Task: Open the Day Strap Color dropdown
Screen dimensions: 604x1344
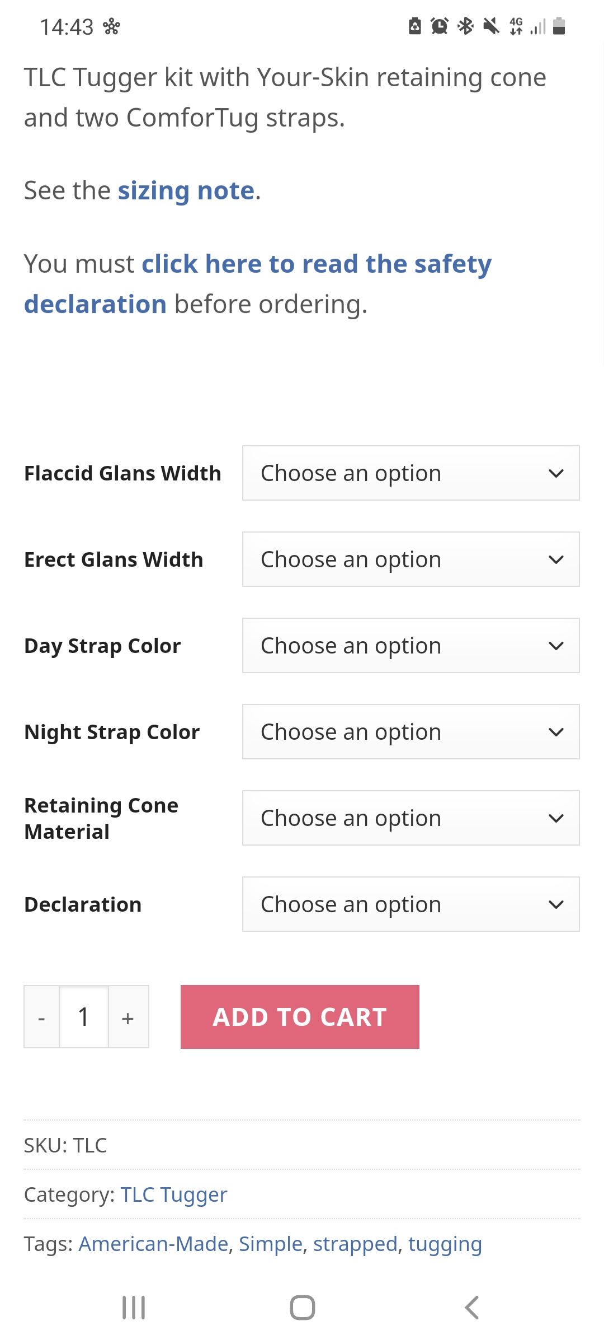Action: [411, 646]
